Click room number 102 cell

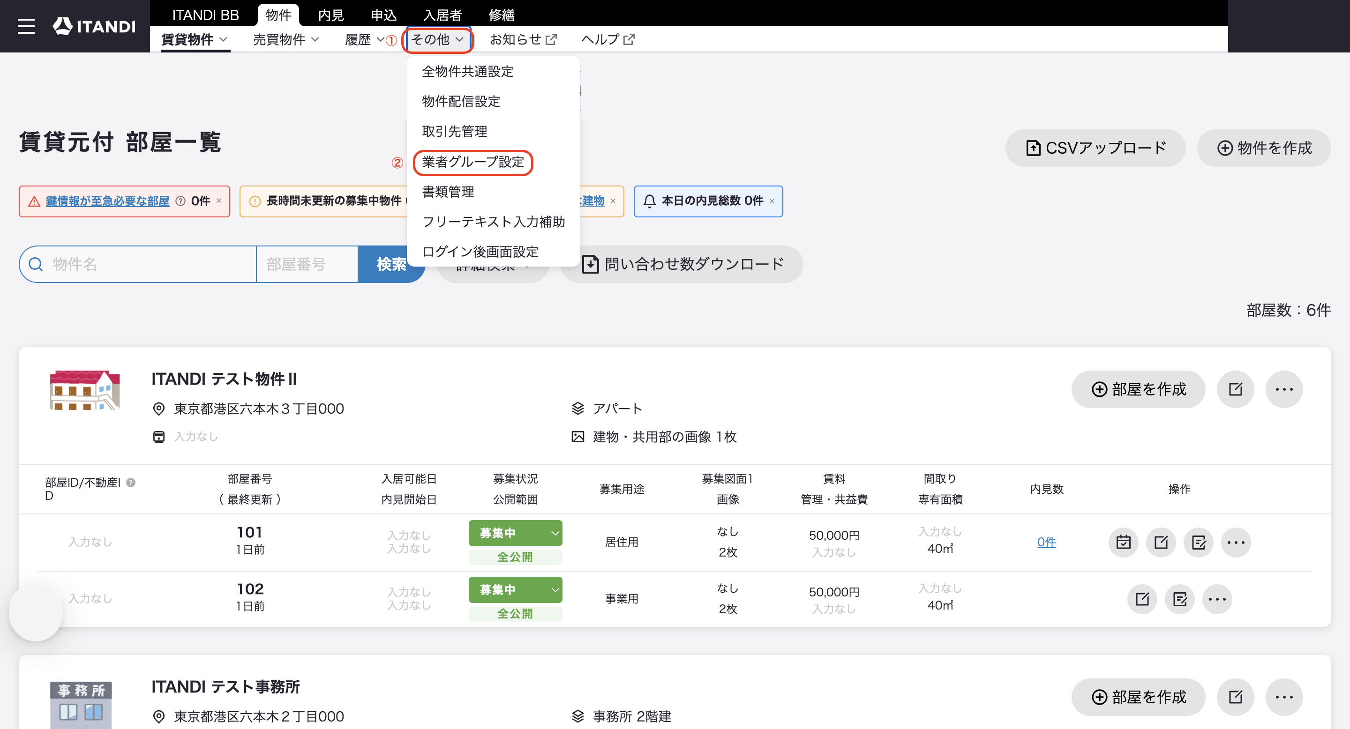click(250, 589)
